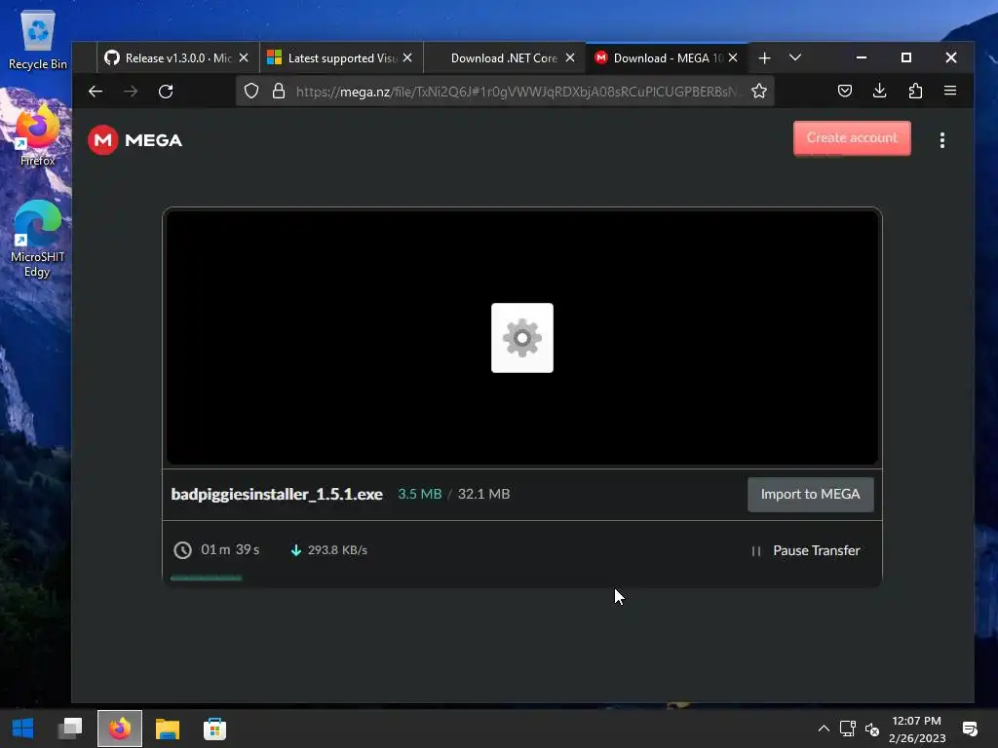Open the extensions puzzle icon
Viewport: 998px width, 748px height.
(x=915, y=91)
